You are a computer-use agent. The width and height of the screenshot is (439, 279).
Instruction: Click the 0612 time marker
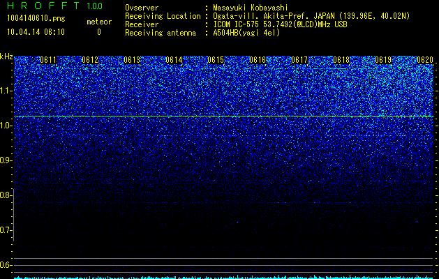click(90, 60)
